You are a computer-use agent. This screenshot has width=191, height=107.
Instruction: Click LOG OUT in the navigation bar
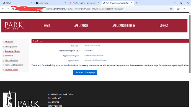pos(164,25)
